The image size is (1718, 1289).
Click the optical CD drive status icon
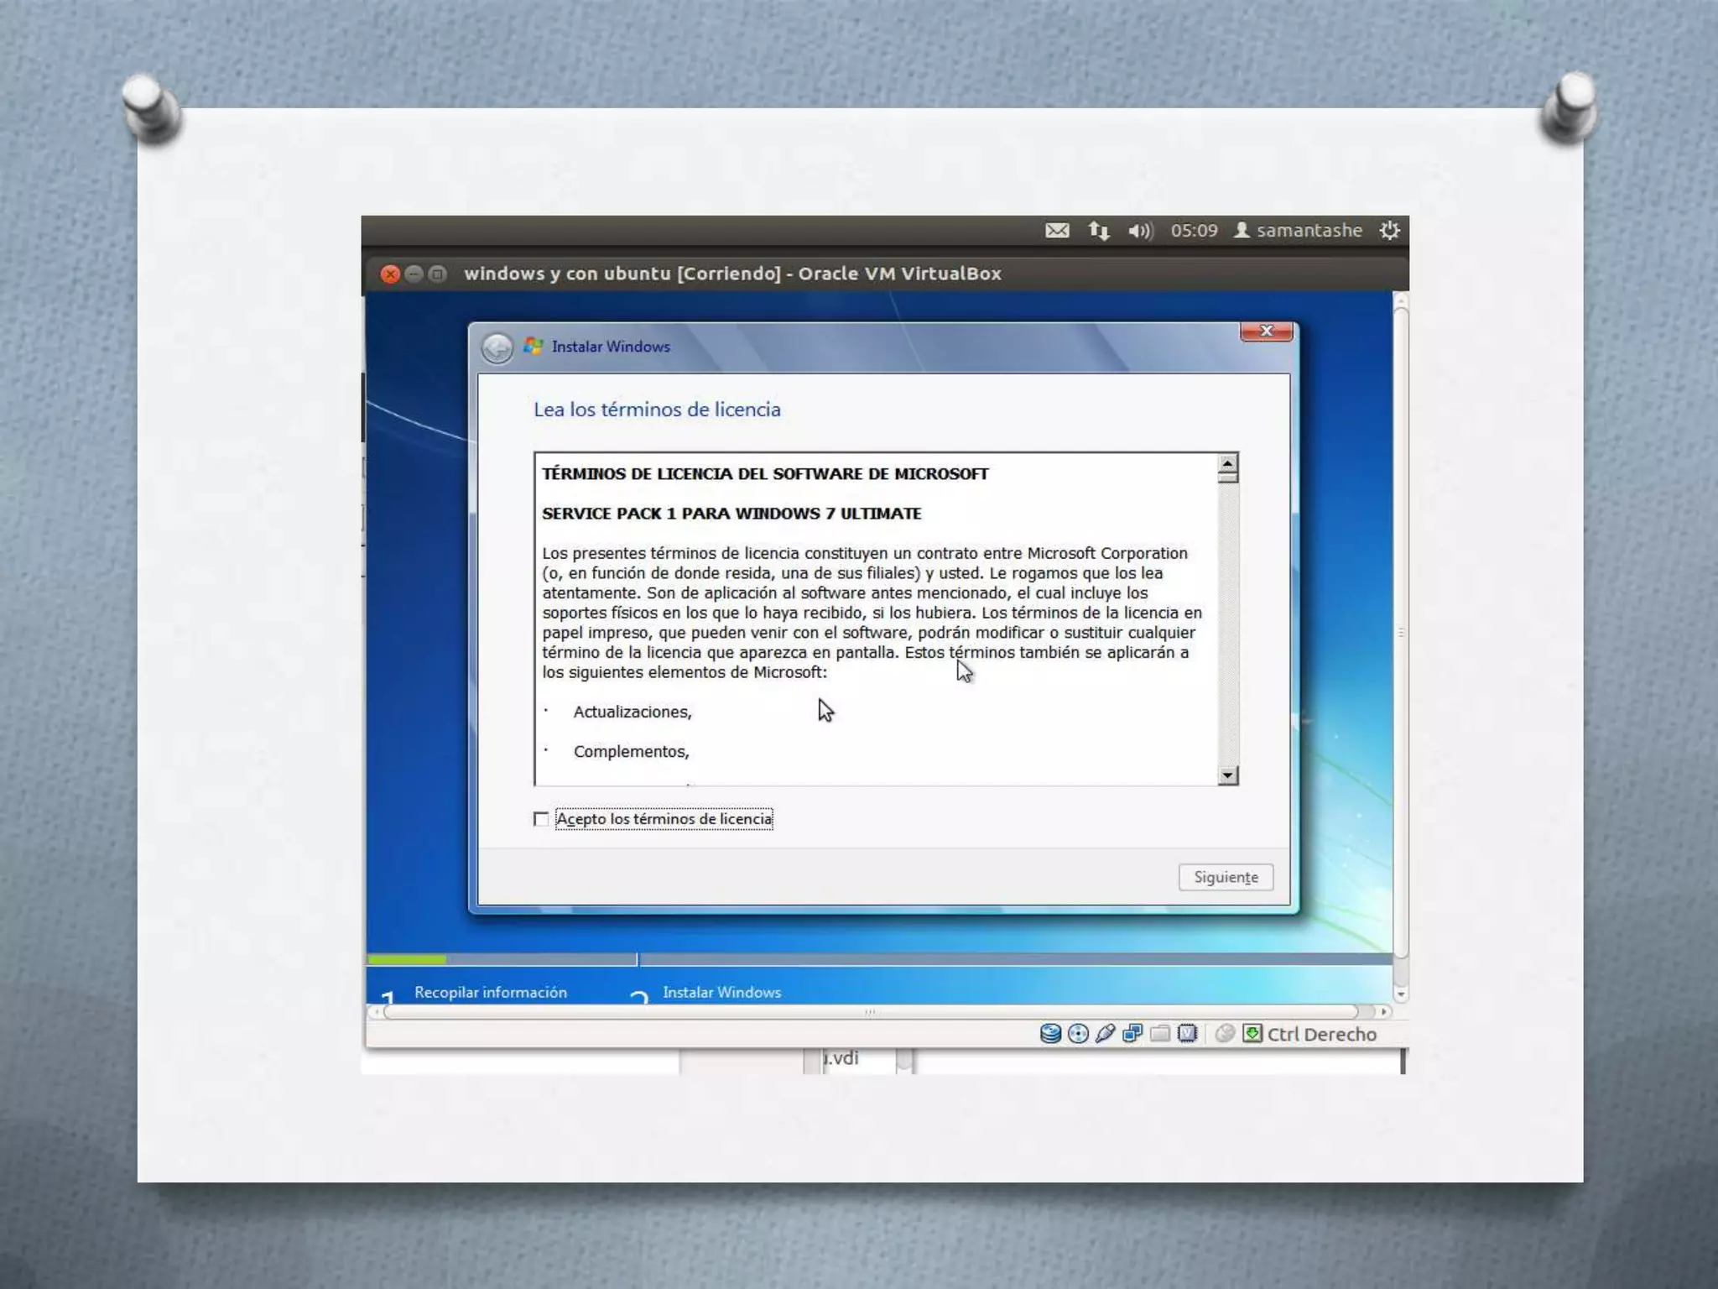point(1078,1034)
